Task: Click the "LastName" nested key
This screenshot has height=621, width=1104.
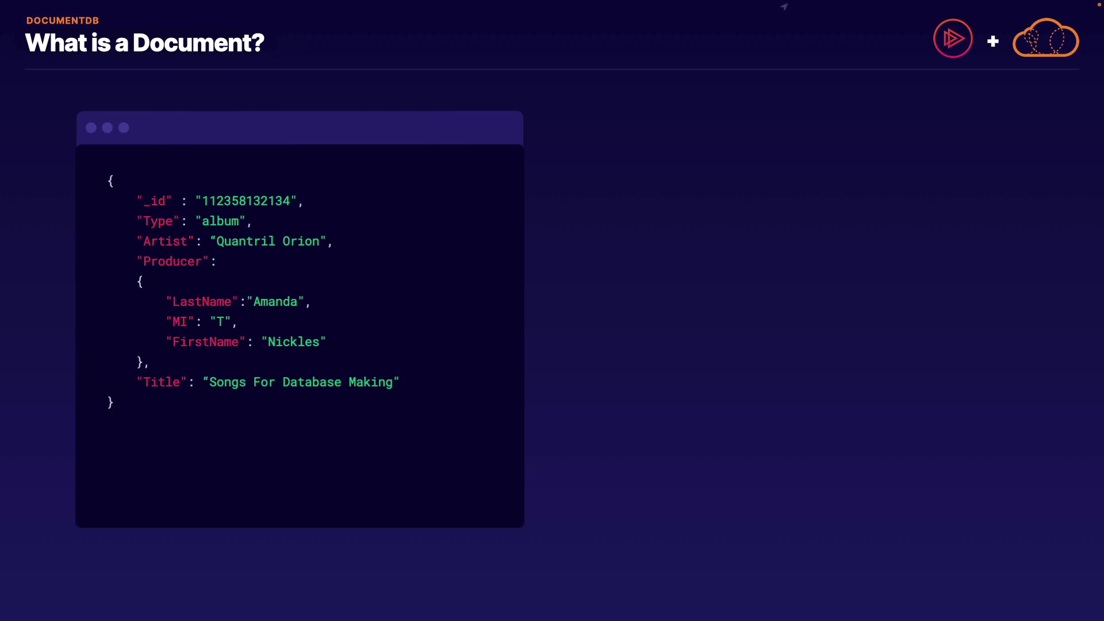Action: click(x=202, y=302)
